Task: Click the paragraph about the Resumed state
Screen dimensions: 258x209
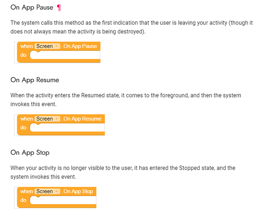Action: 126,99
